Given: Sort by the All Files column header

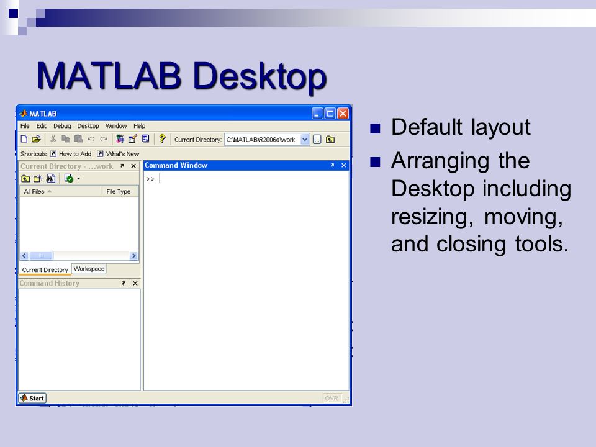Looking at the screenshot, I should click(x=60, y=192).
